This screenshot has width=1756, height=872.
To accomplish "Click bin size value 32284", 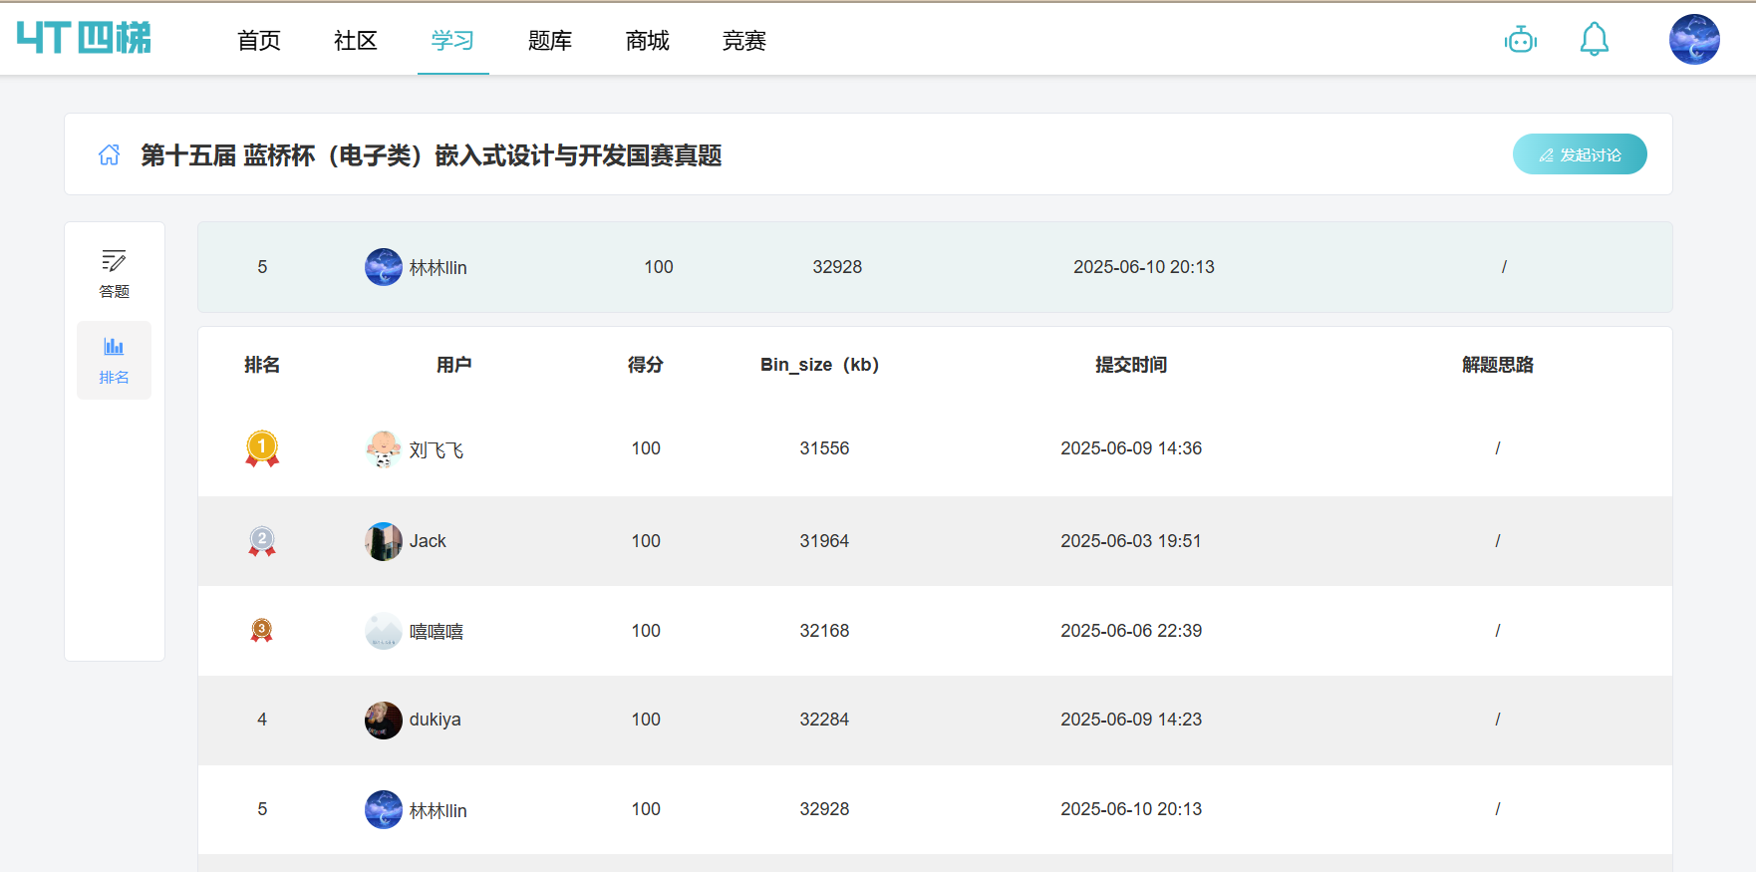I will click(x=824, y=720).
